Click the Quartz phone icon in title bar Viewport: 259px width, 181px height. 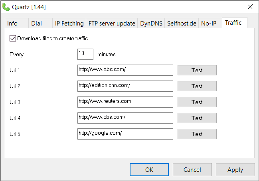coord(6,7)
